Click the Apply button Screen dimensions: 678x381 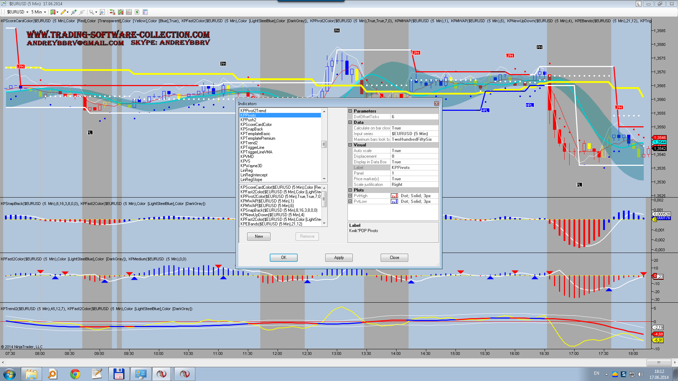click(339, 258)
